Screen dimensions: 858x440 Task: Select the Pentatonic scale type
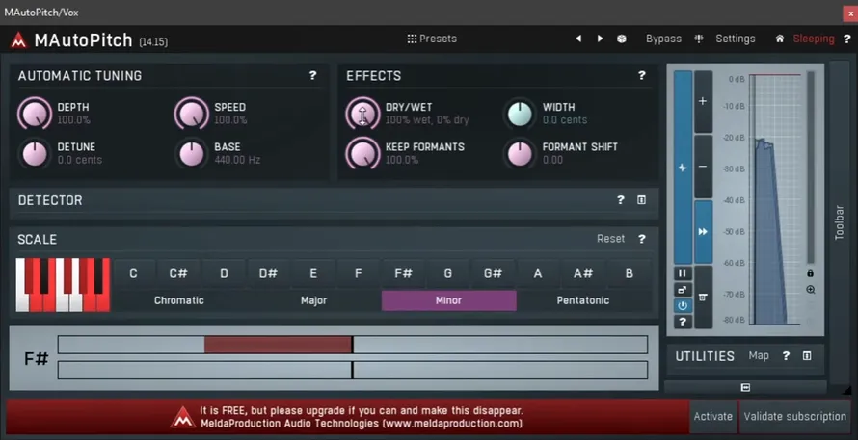pyautogui.click(x=583, y=300)
